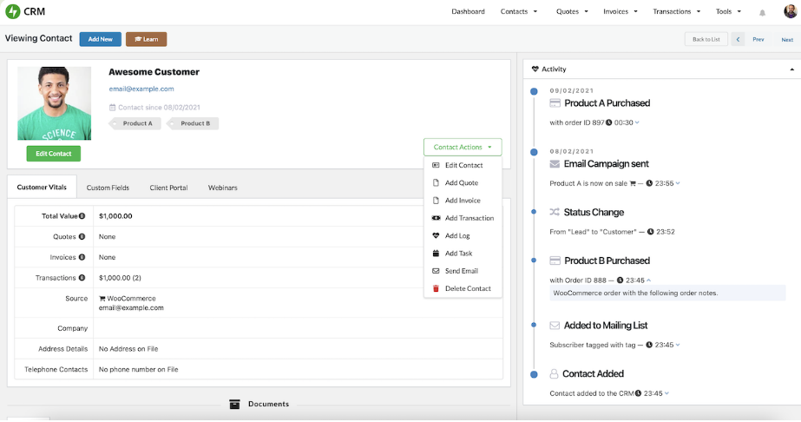Click the CRM lightning logo
Screen dimensions: 801x422
(x=11, y=11)
